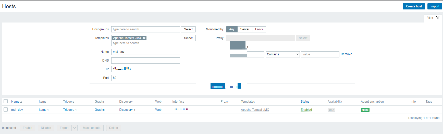This screenshot has height=134, width=443.
Task: Click the None encryption badge
Action: point(365,110)
